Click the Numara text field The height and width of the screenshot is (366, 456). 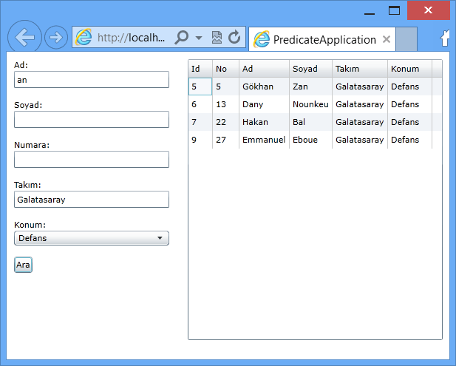pyautogui.click(x=92, y=159)
